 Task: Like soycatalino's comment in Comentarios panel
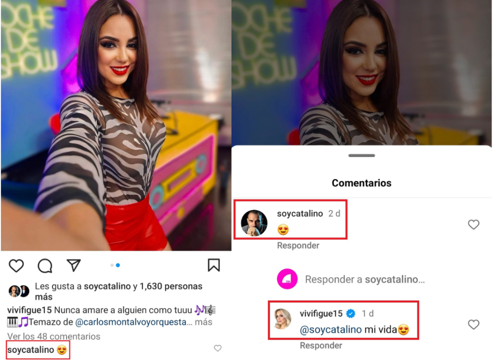pos(474,224)
